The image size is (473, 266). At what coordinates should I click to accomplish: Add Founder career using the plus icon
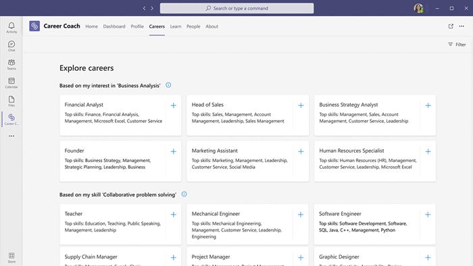pyautogui.click(x=174, y=151)
